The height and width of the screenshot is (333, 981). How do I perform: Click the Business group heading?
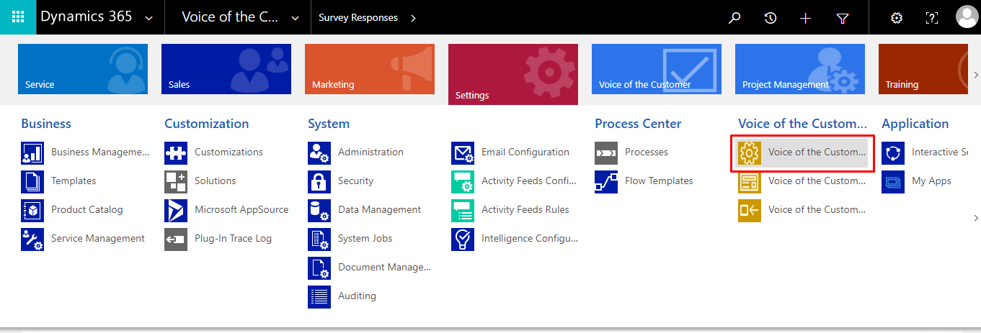click(x=46, y=124)
